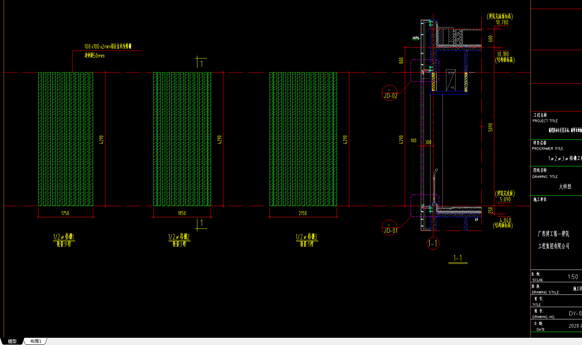The image size is (582, 345).
Task: Select the magenta dashed detail box near JD-01
Action: pos(425,206)
